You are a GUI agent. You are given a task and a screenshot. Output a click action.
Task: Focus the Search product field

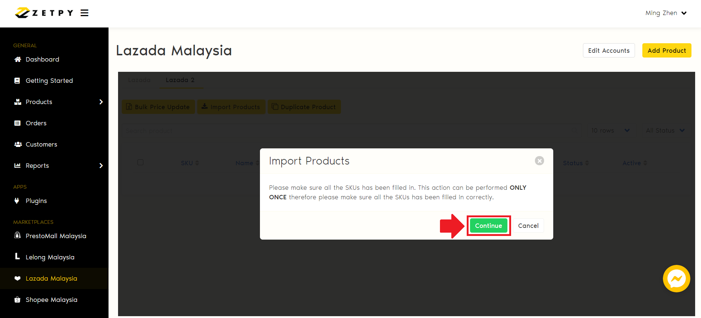tap(352, 131)
